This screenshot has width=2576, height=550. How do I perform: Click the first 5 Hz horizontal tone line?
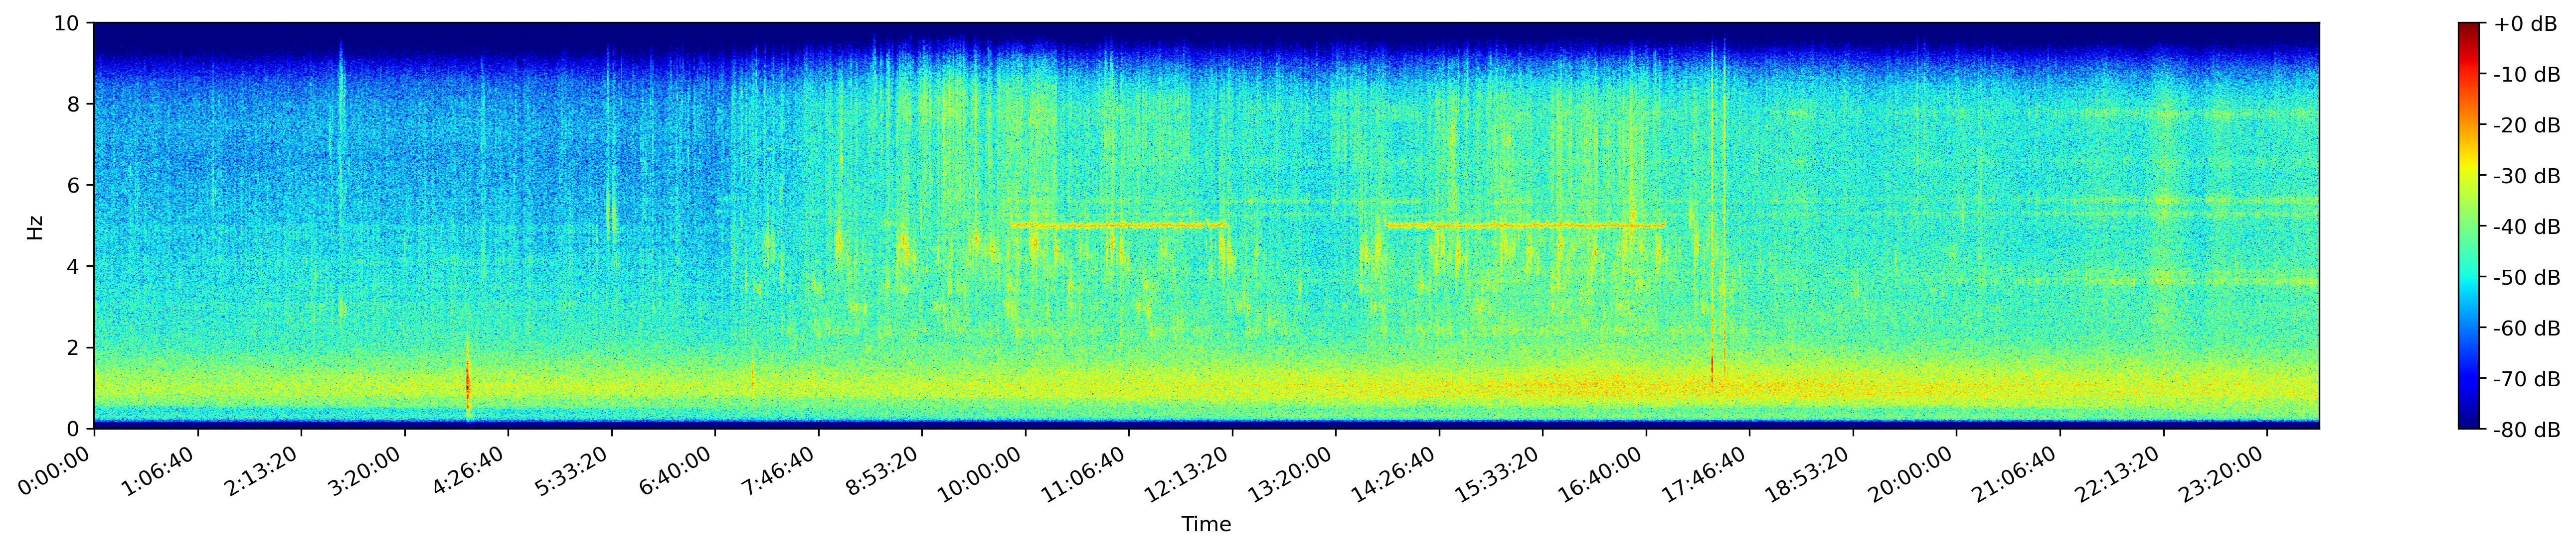pos(1118,225)
